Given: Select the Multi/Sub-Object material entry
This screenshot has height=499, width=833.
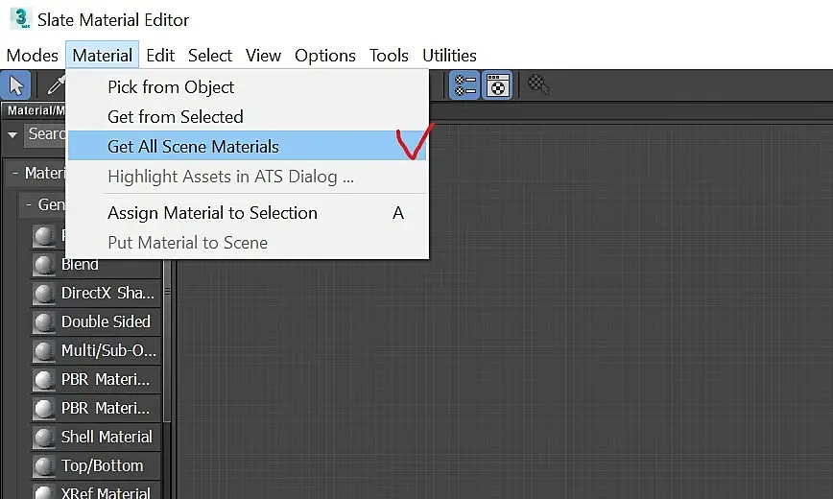Looking at the screenshot, I should 107,351.
